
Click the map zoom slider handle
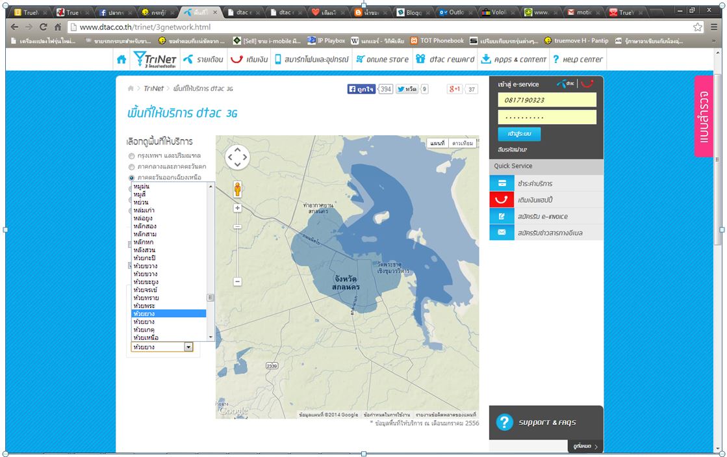(238, 226)
